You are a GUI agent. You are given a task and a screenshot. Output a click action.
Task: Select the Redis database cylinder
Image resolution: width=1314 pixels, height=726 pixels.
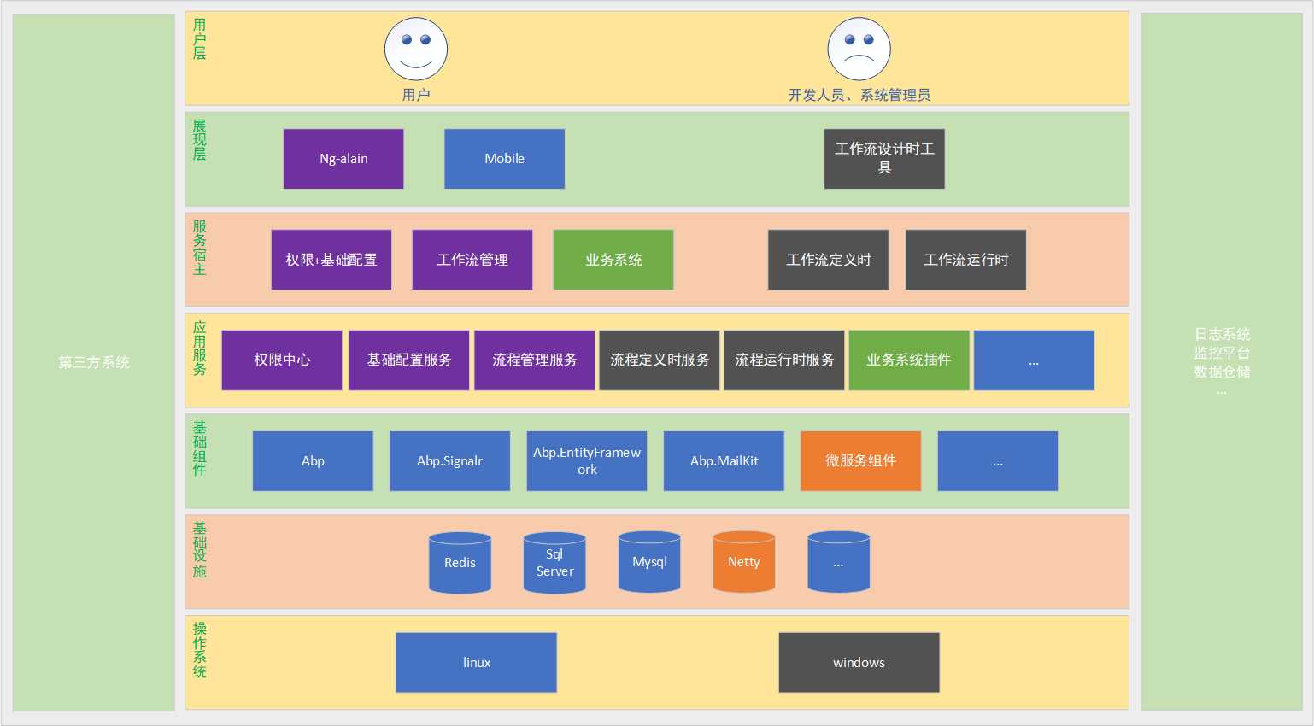pos(460,563)
